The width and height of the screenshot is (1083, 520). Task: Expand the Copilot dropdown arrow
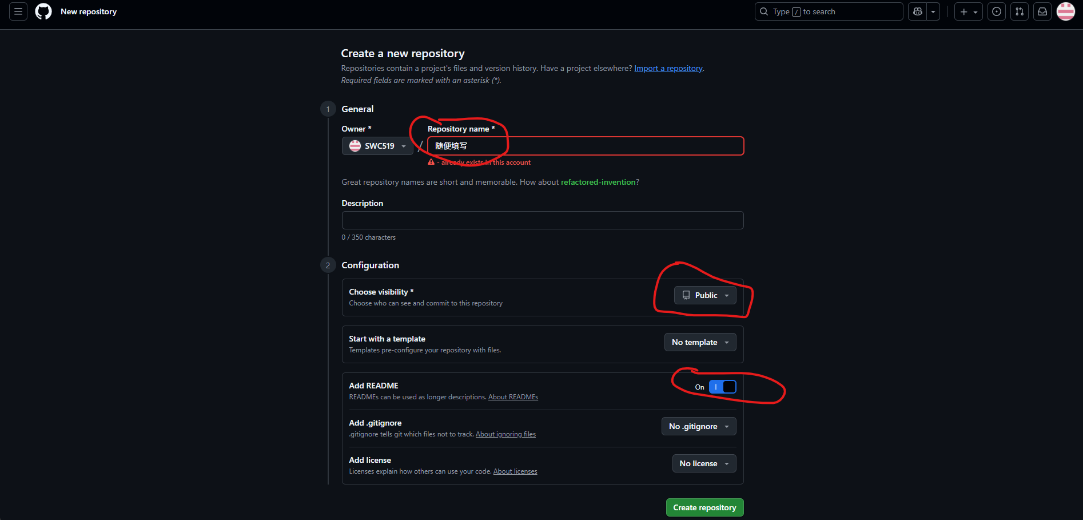933,11
